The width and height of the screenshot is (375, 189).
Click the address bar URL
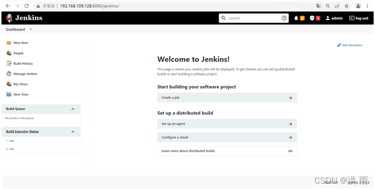pos(89,6)
